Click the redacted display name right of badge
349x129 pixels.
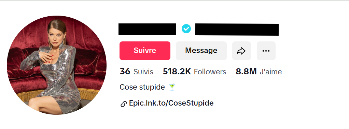coord(237,30)
